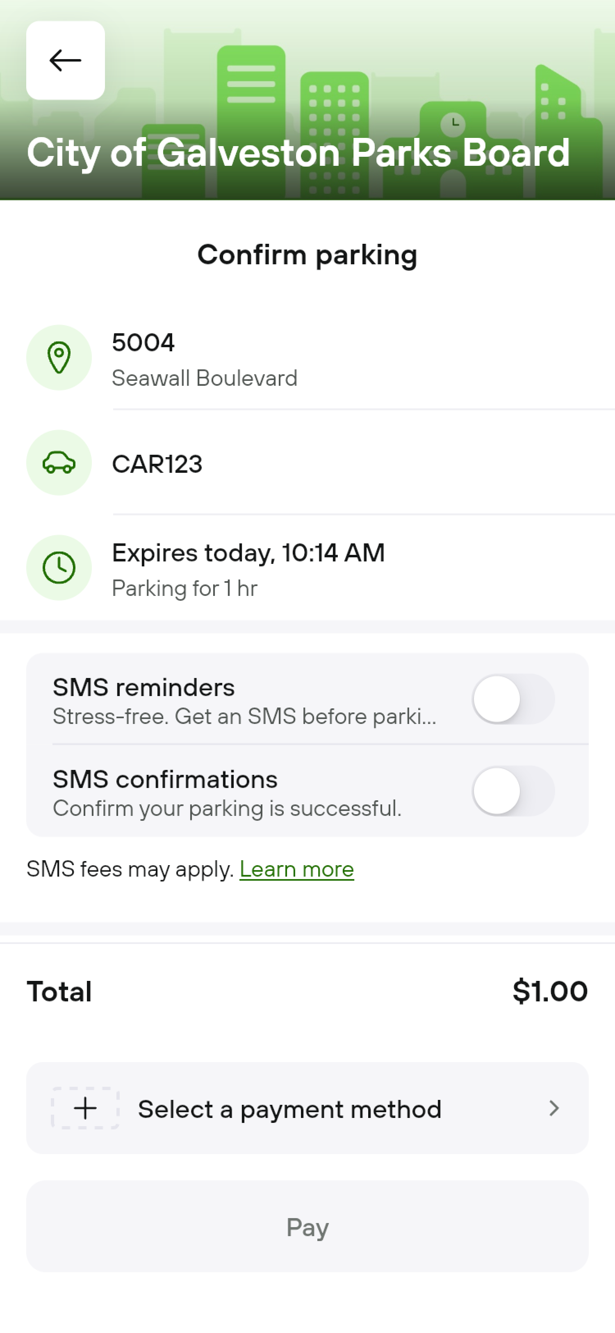Click the SMS confirmations label
This screenshot has height=1333, width=615.
(165, 779)
